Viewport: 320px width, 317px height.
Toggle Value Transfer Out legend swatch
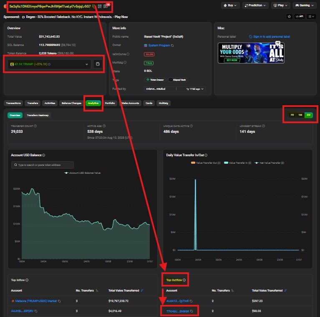[193, 163]
